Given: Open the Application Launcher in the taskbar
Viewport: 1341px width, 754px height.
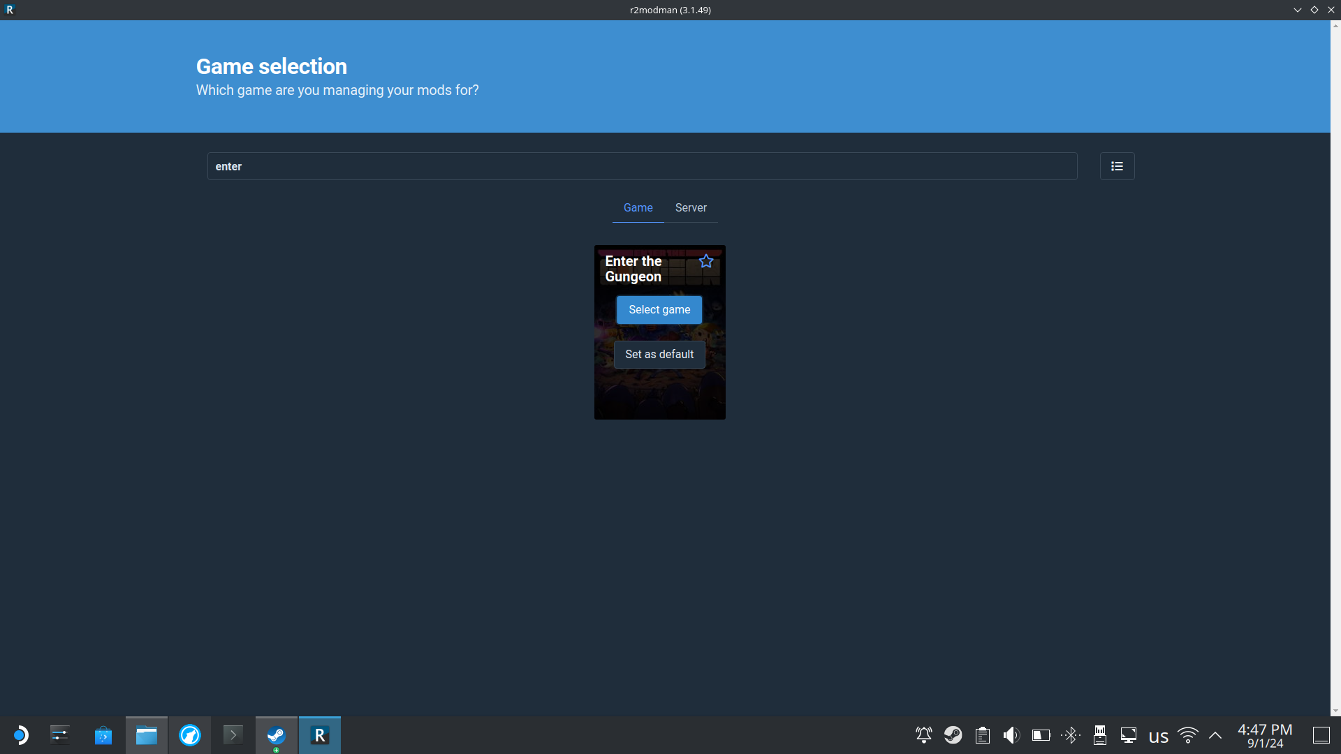Looking at the screenshot, I should pyautogui.click(x=20, y=735).
